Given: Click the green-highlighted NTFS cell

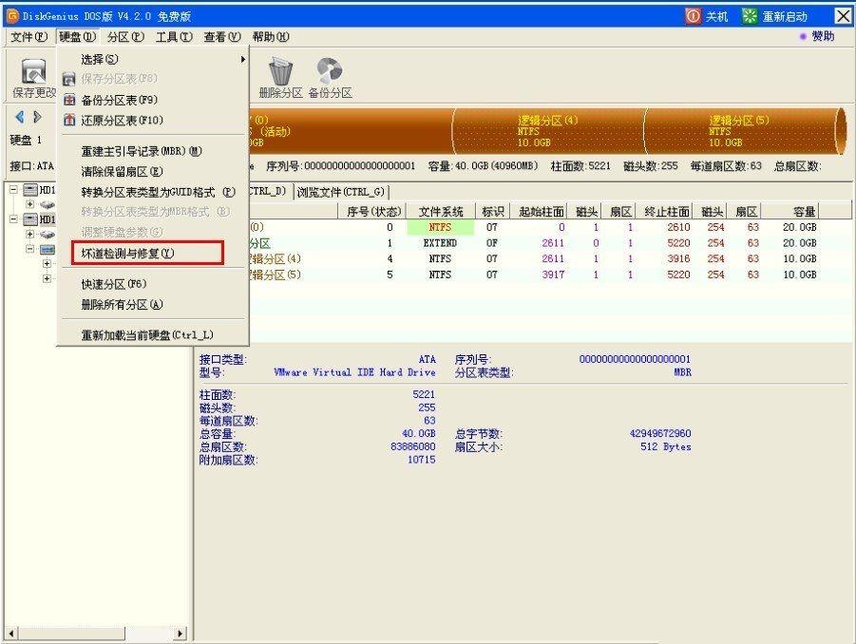Looking at the screenshot, I should tap(440, 227).
